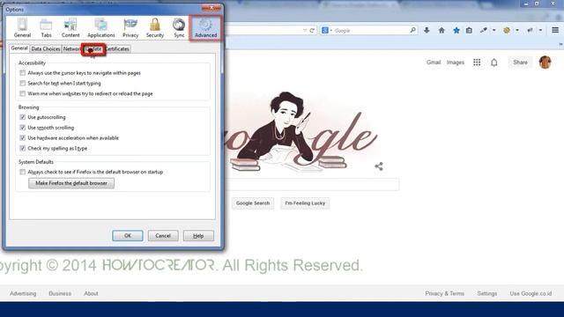Open the Applications options category
The width and height of the screenshot is (564, 317).
[x=101, y=28]
